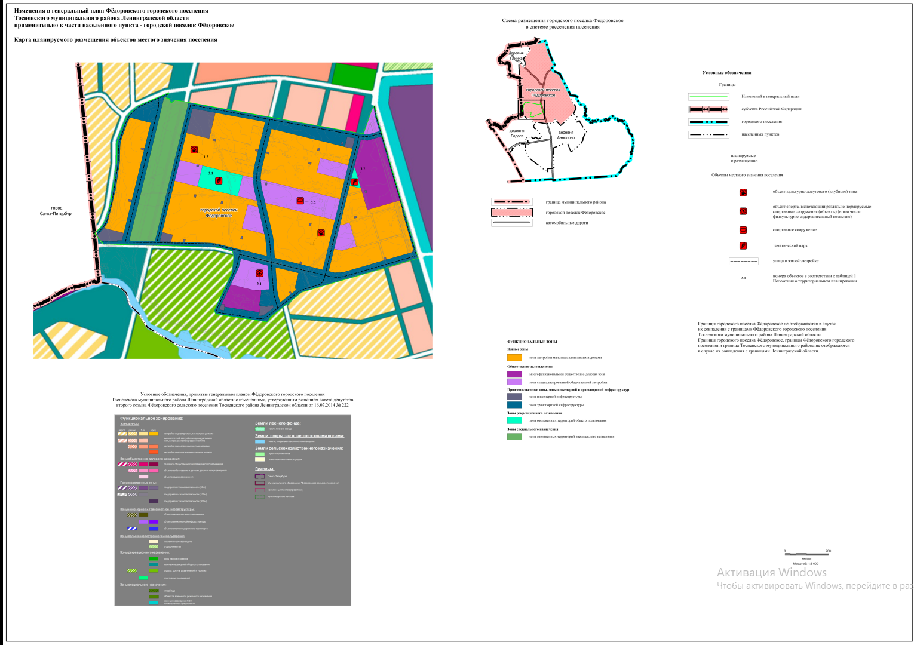This screenshot has width=914, height=645.
Task: Click the legend icon for спортивное сооружение
Action: (743, 230)
